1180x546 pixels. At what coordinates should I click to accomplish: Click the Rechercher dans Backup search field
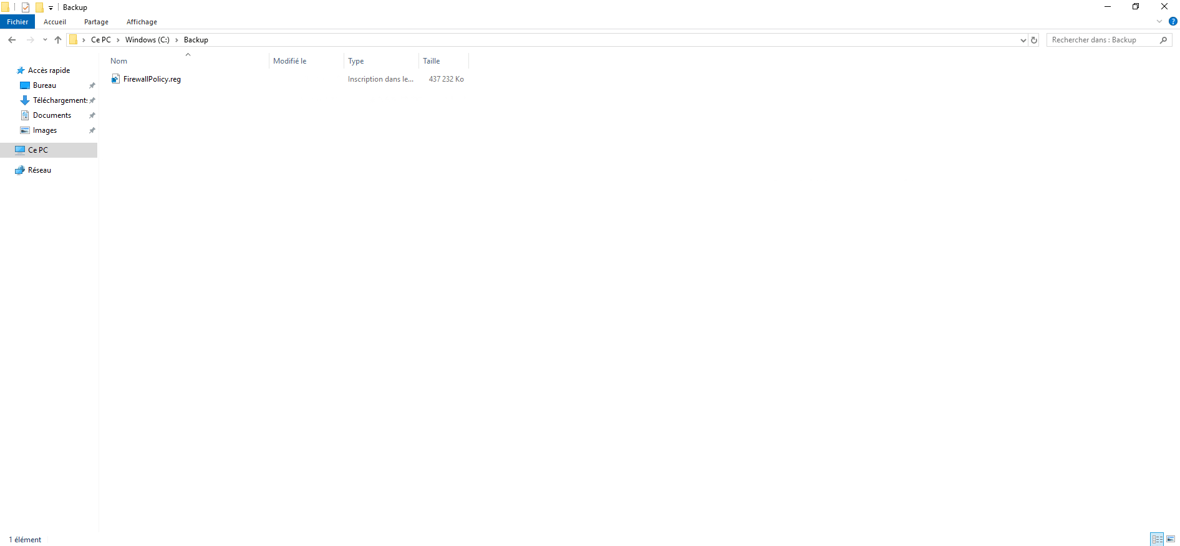coord(1101,40)
